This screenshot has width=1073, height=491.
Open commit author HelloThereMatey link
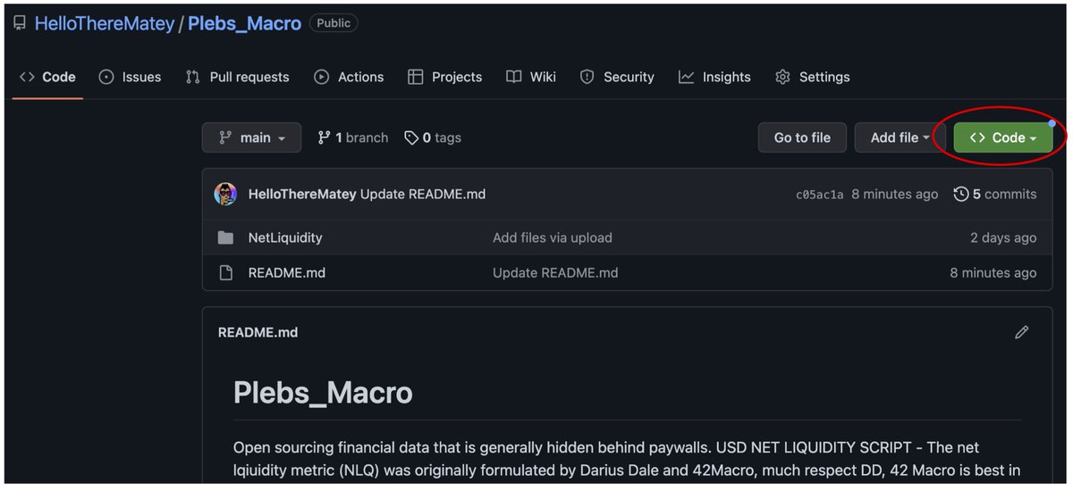(302, 194)
